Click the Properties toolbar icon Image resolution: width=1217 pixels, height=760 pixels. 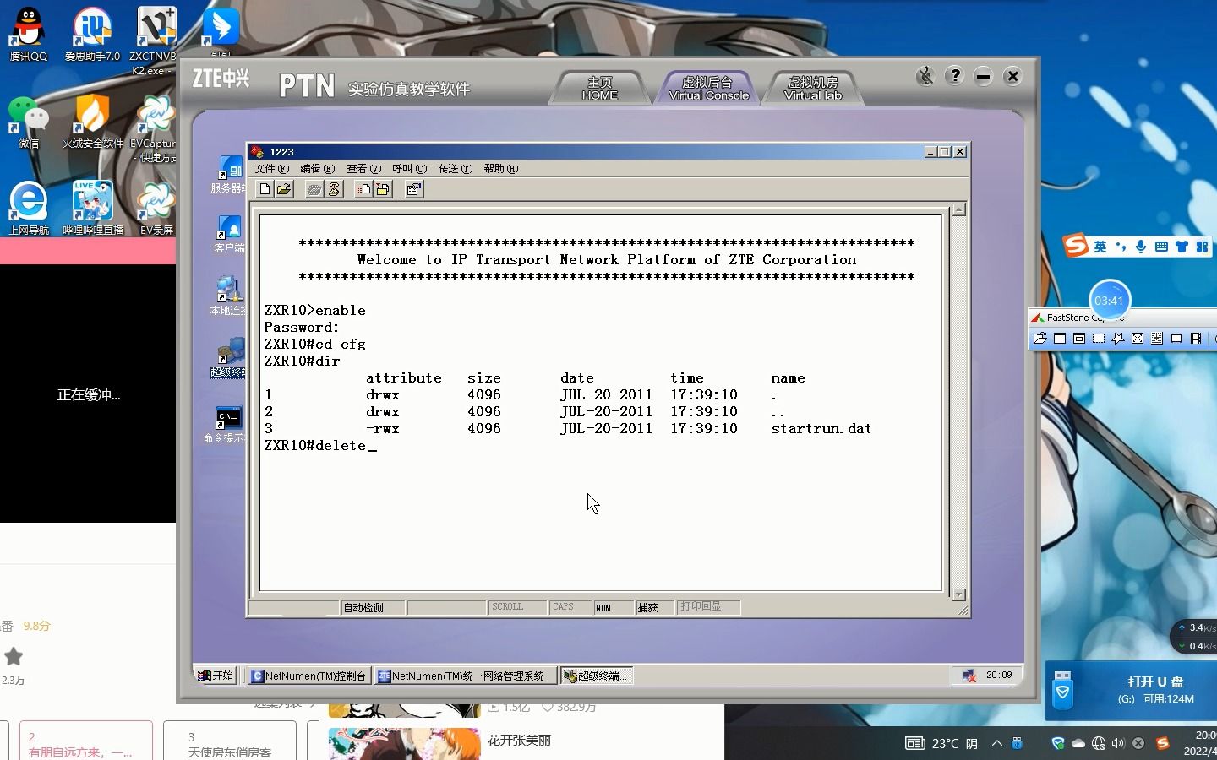click(x=414, y=189)
